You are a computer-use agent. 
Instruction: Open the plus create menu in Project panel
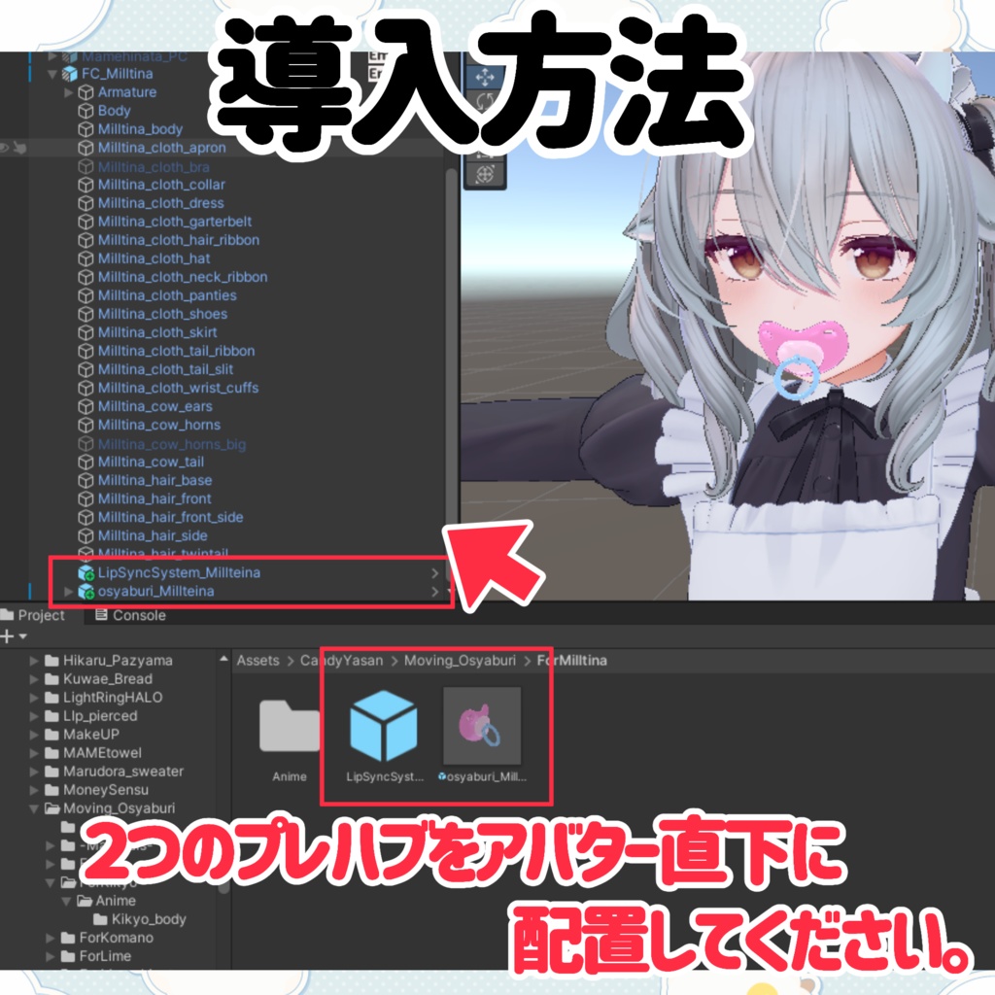click(x=8, y=636)
